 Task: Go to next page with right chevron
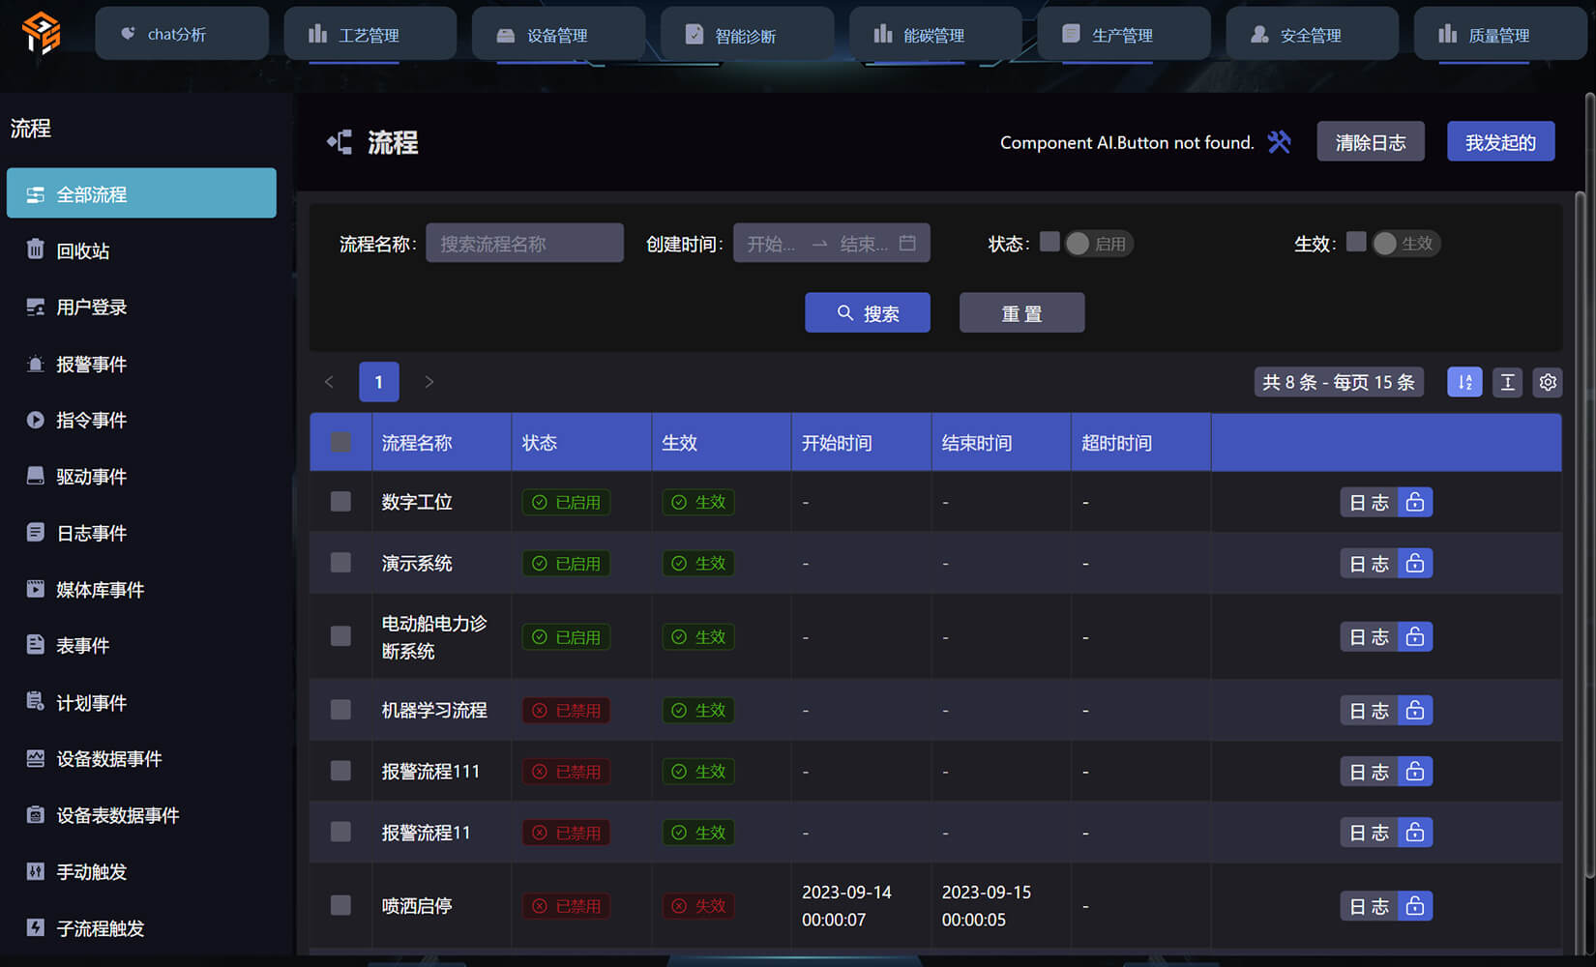[x=429, y=382]
